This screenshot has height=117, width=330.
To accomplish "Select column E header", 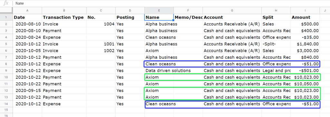I will coord(159,11).
